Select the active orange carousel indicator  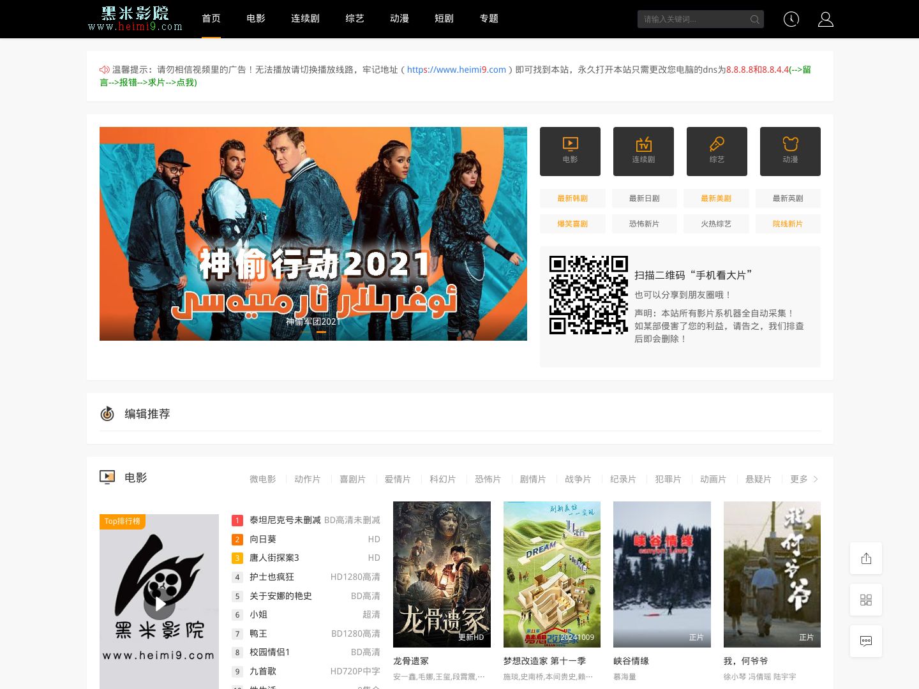(x=322, y=332)
